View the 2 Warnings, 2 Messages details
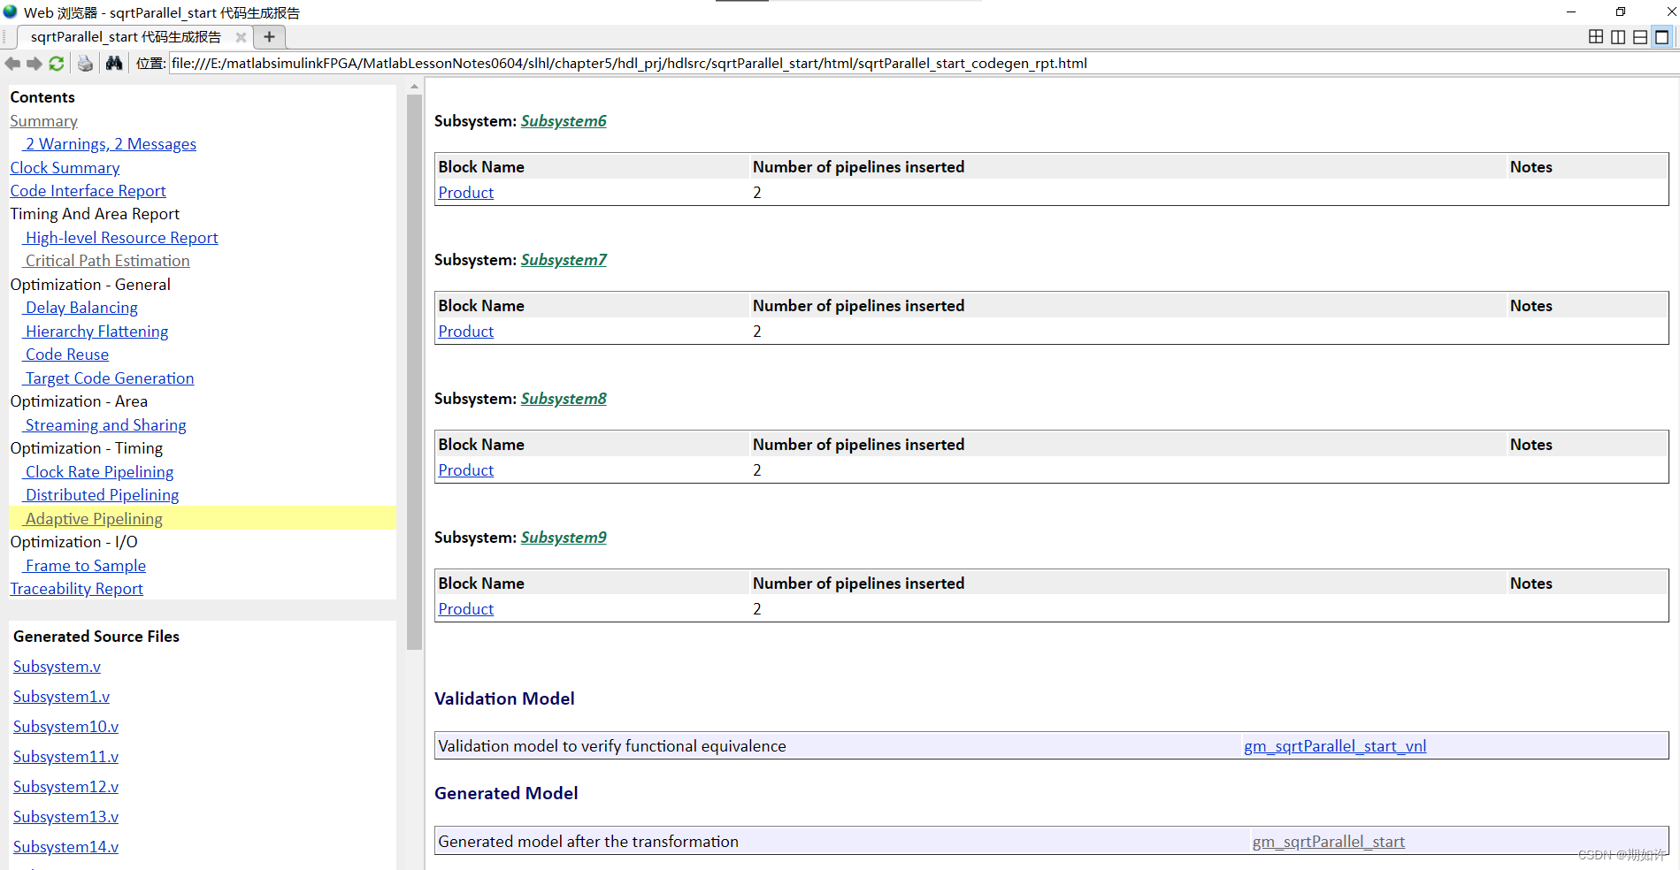Image resolution: width=1680 pixels, height=870 pixels. (109, 143)
